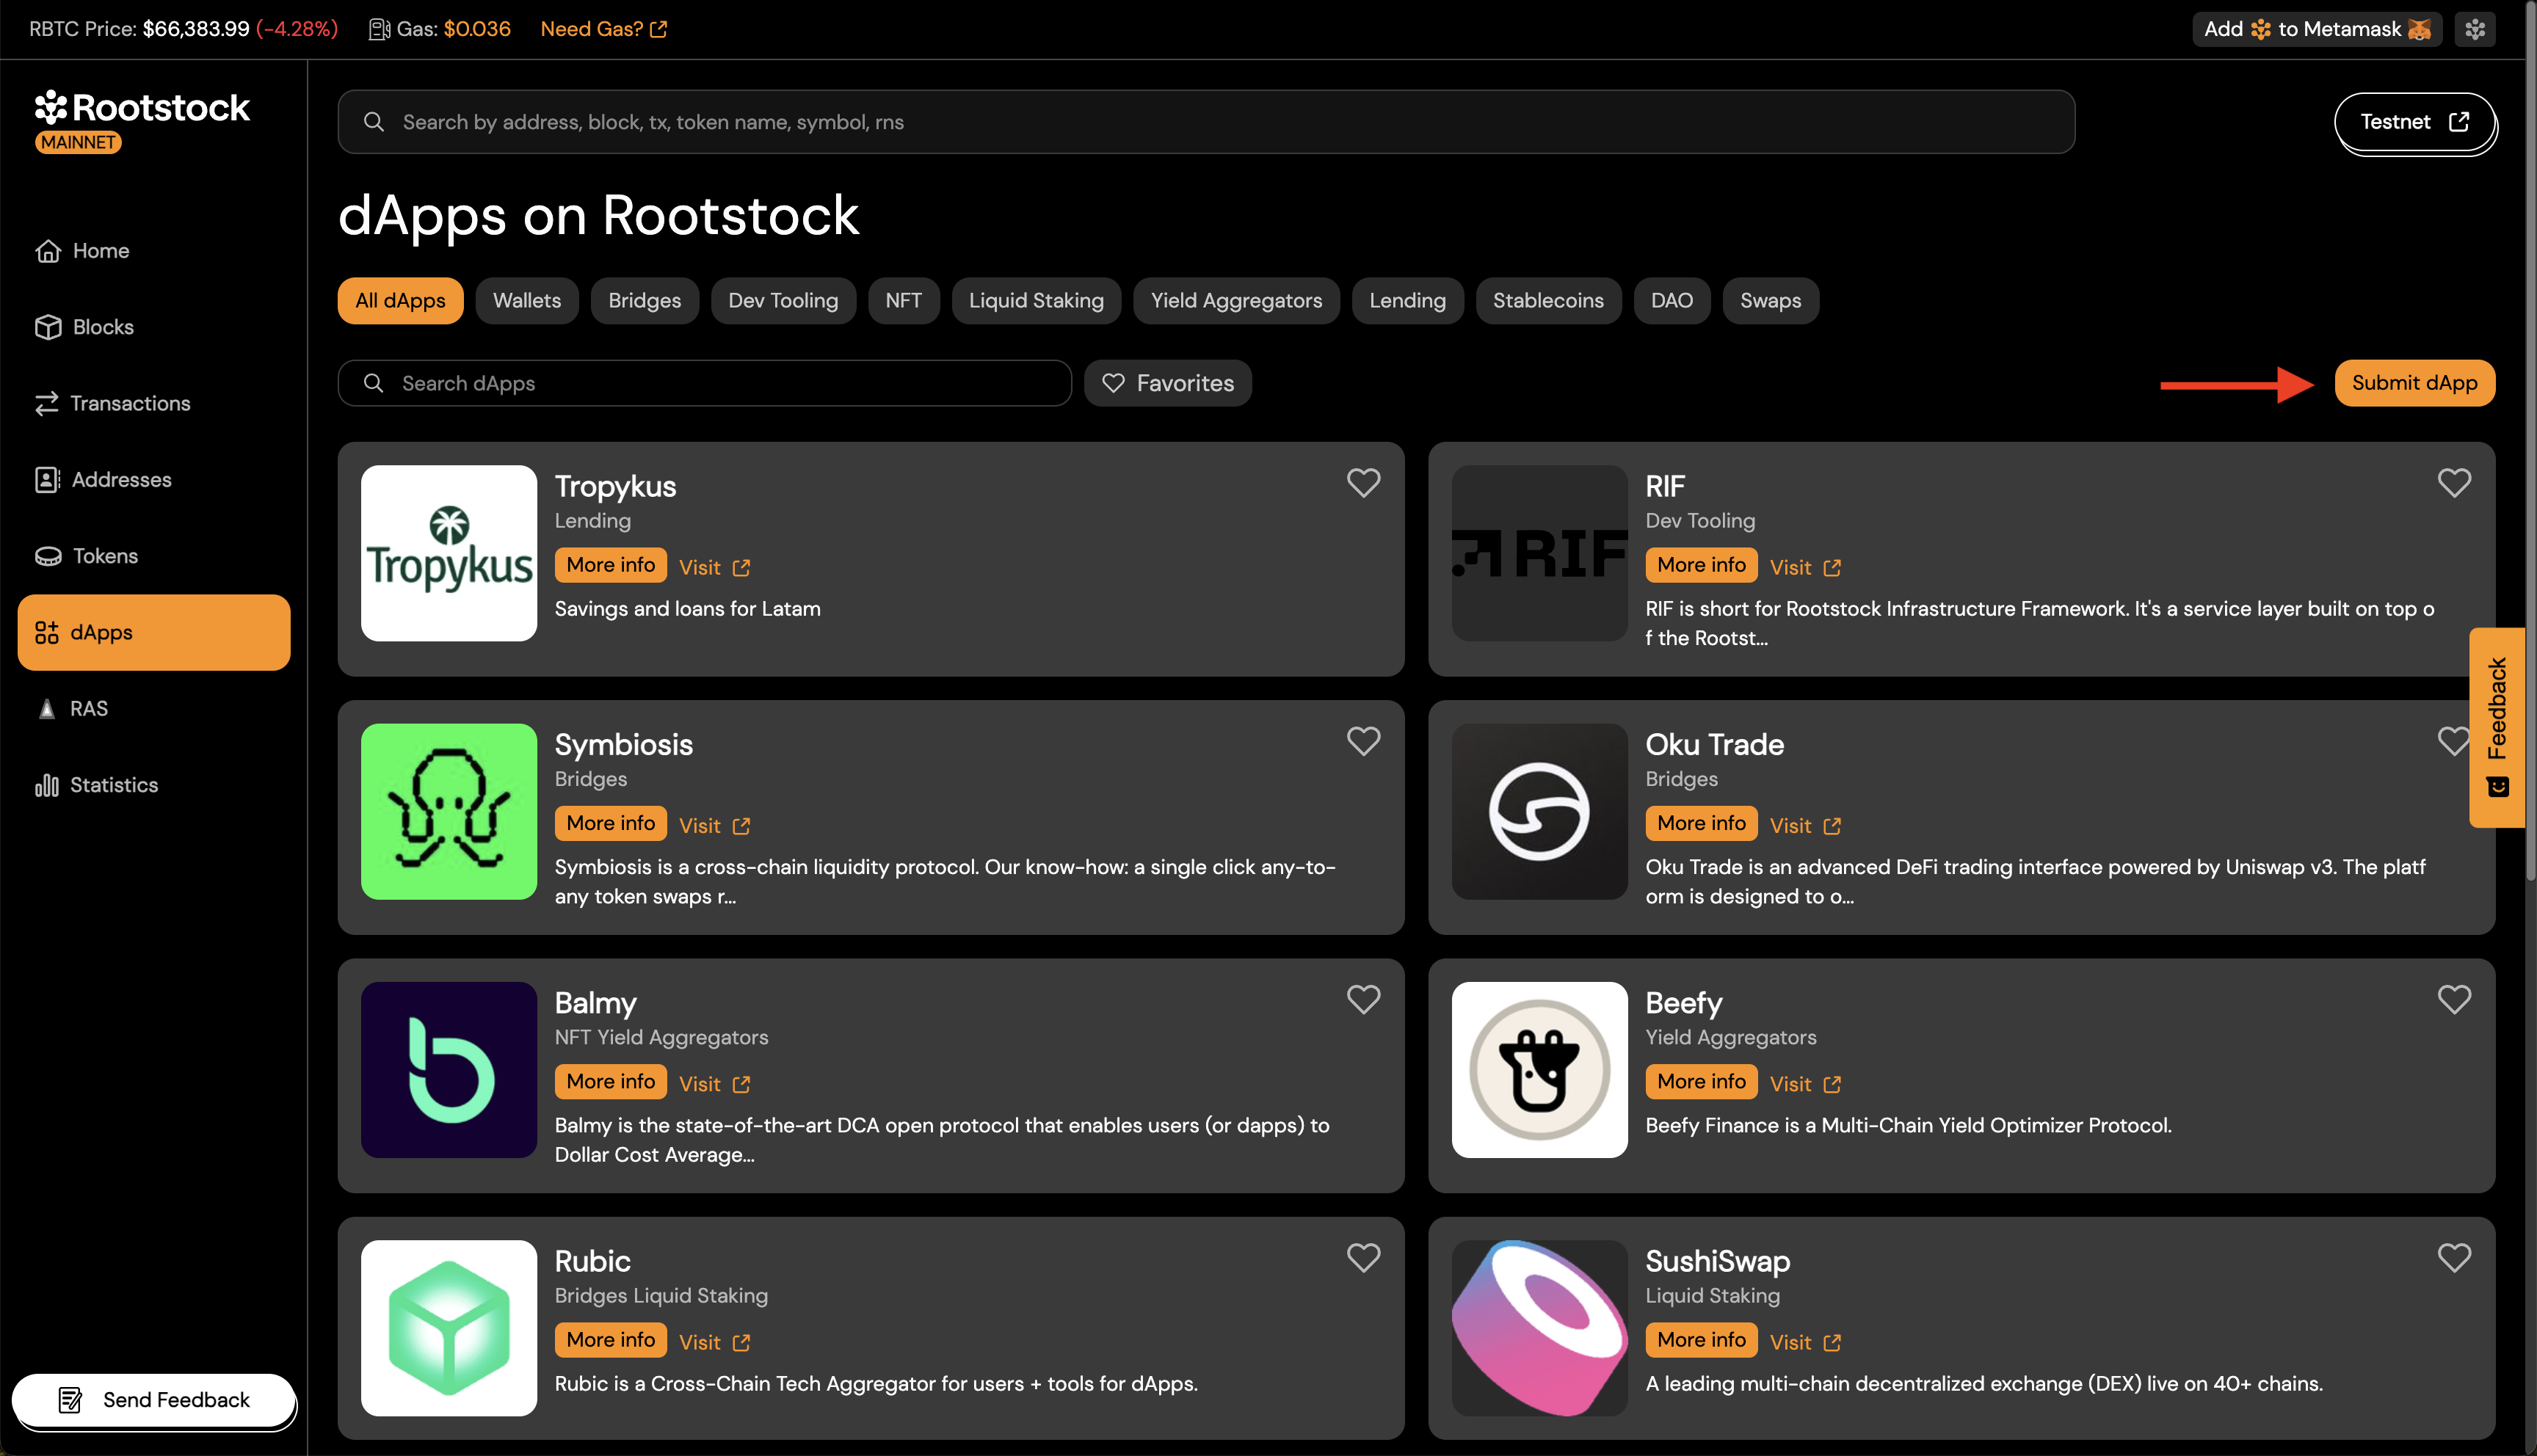Screen dimensions: 2537x1456
Task: Click the Search dApps field
Action: point(704,383)
